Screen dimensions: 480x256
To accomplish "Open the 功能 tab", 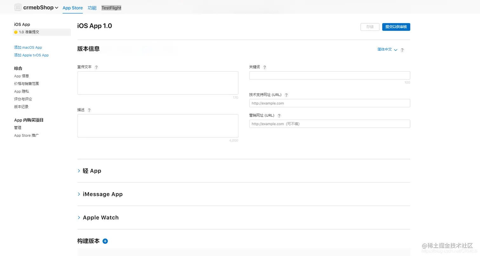I will pos(92,8).
